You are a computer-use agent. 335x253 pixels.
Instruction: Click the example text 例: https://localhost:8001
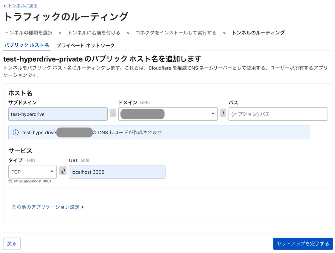pos(30,181)
